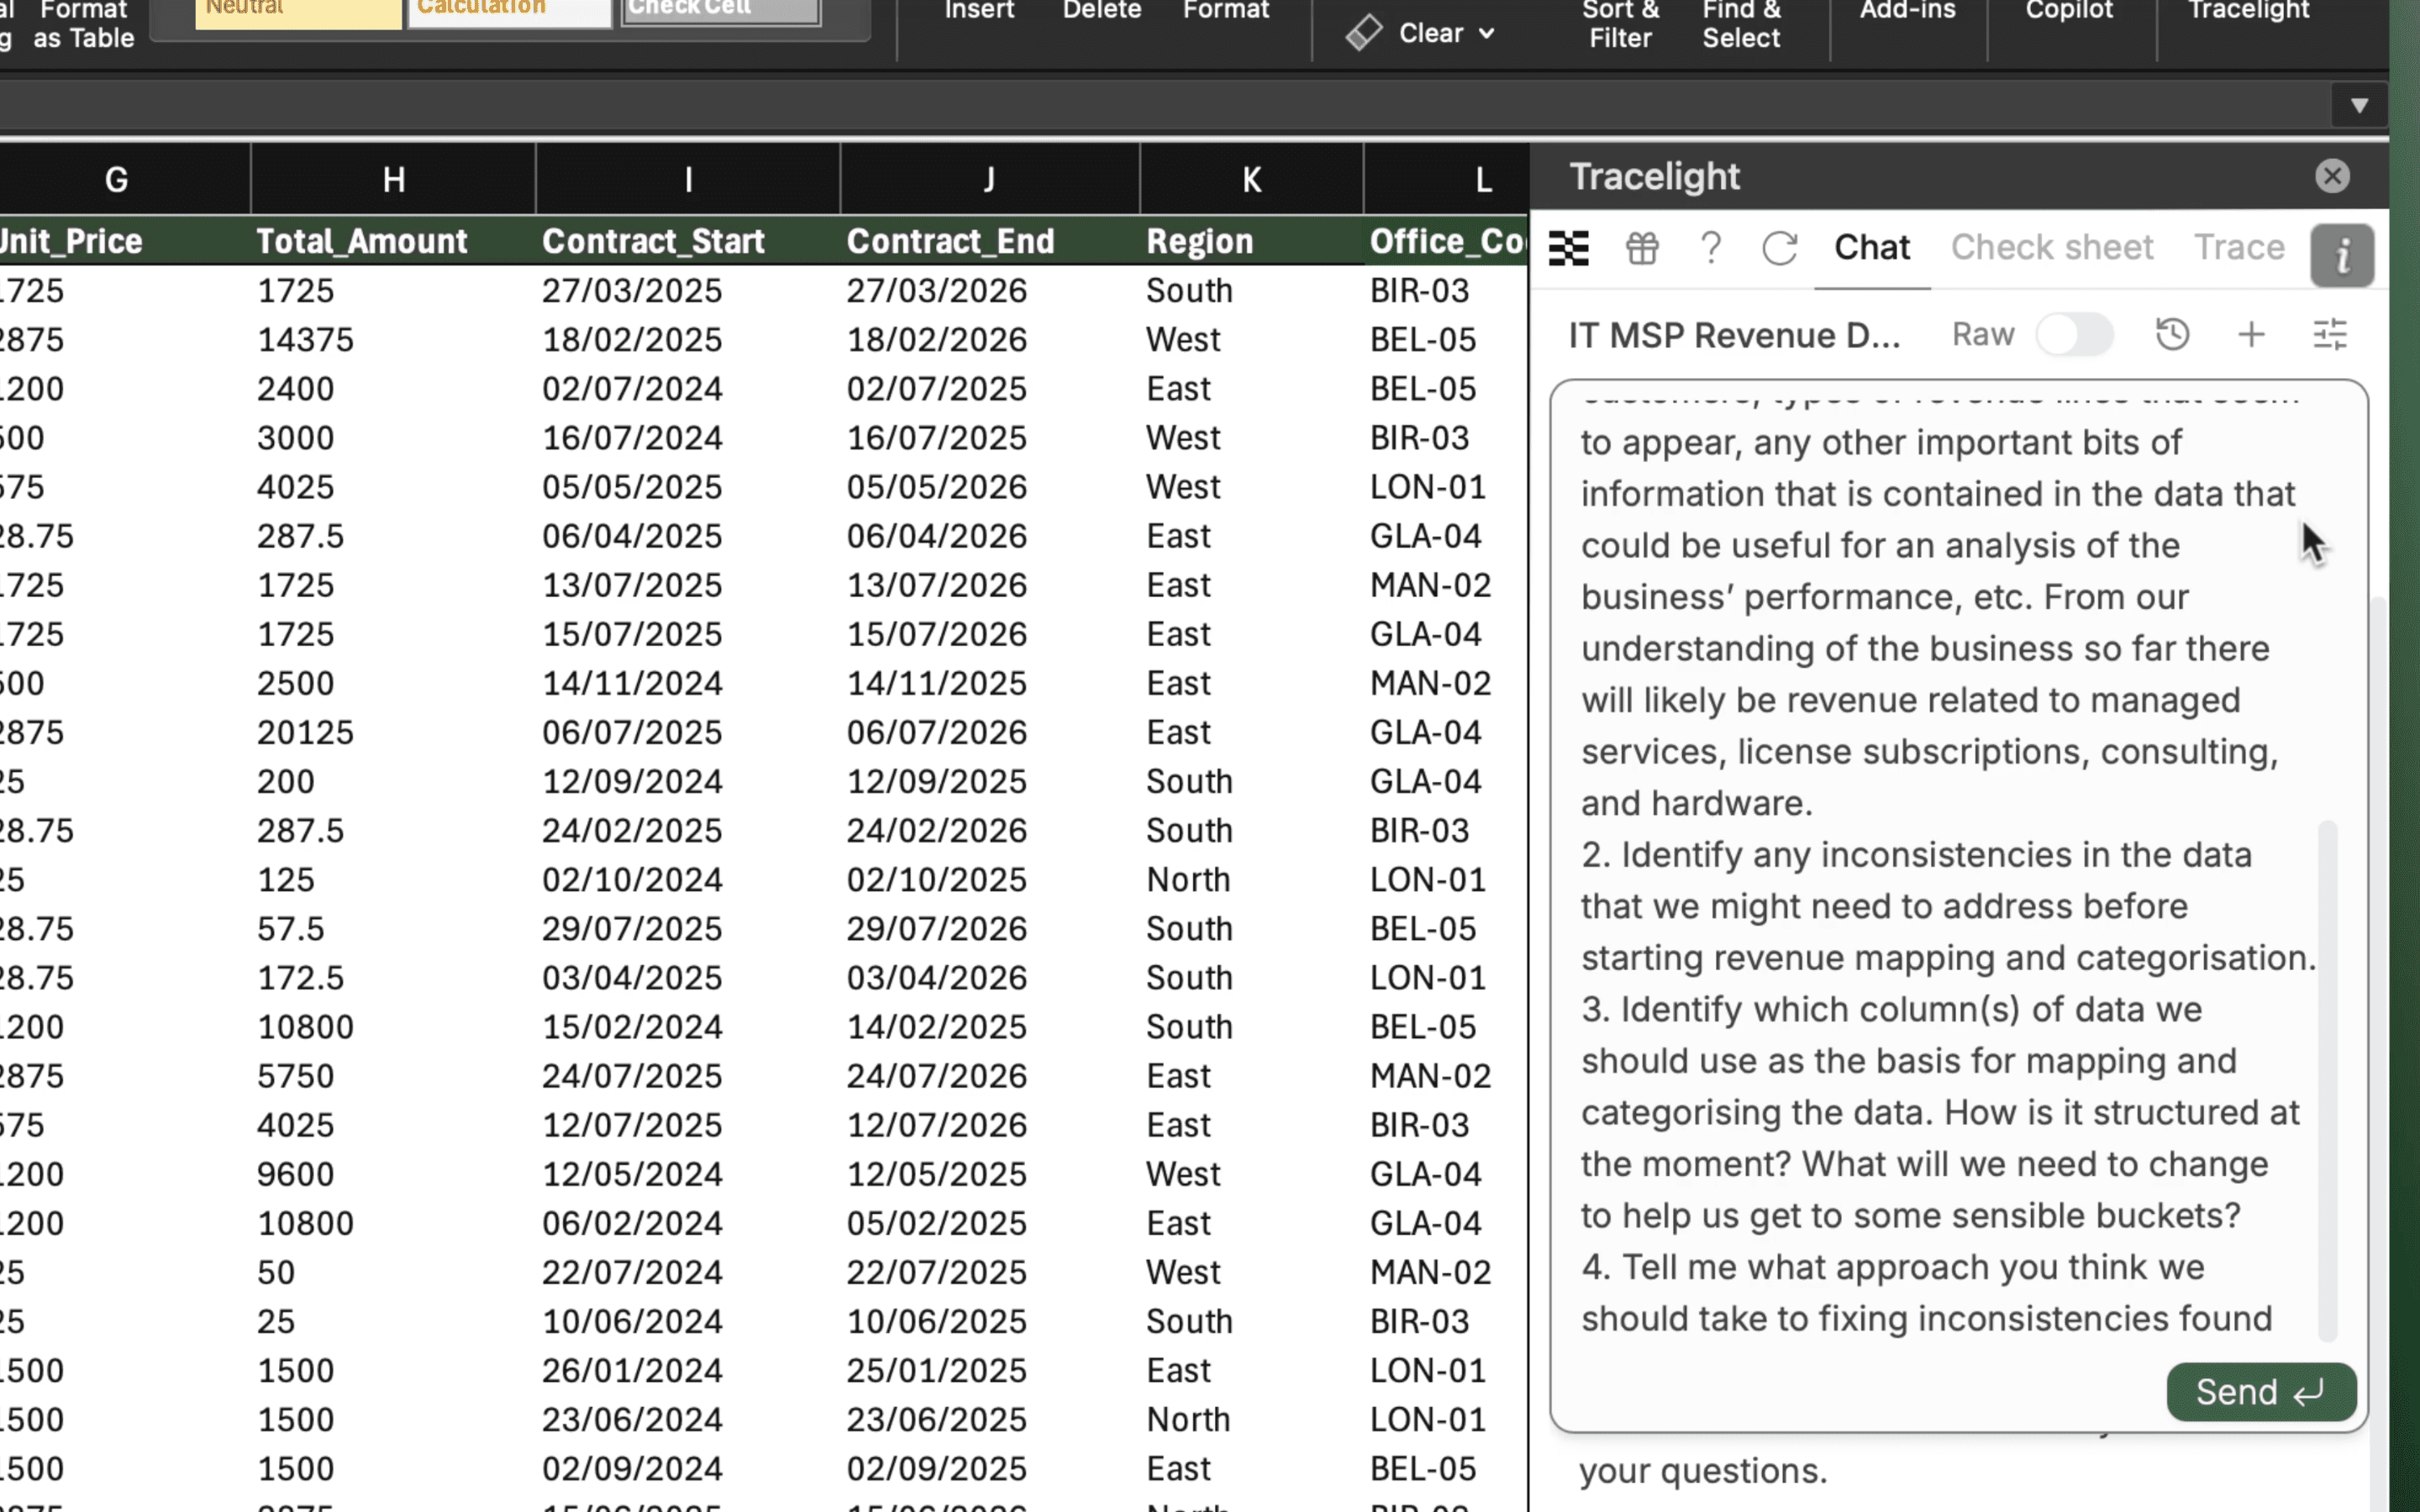Expand the formula bar arrow
This screenshot has height=1512, width=2420.
point(2359,105)
